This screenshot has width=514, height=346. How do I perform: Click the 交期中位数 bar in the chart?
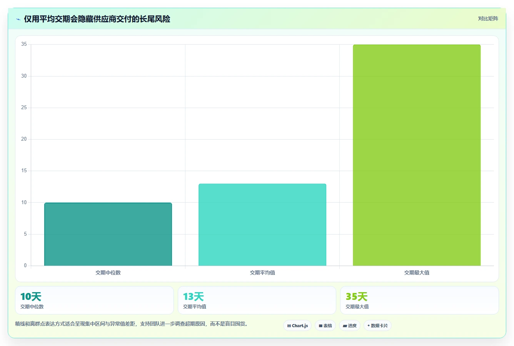[108, 234]
